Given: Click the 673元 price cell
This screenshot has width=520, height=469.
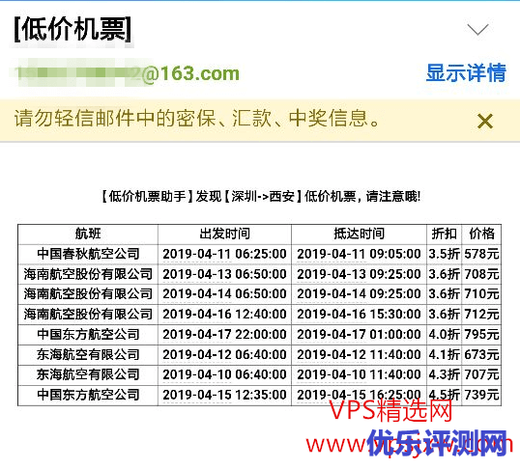Looking at the screenshot, I should 481,355.
